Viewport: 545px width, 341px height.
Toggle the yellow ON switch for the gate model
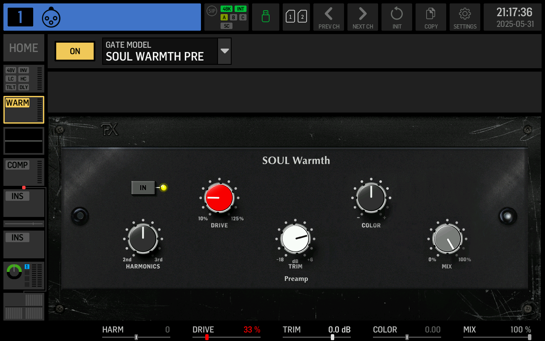tap(75, 51)
